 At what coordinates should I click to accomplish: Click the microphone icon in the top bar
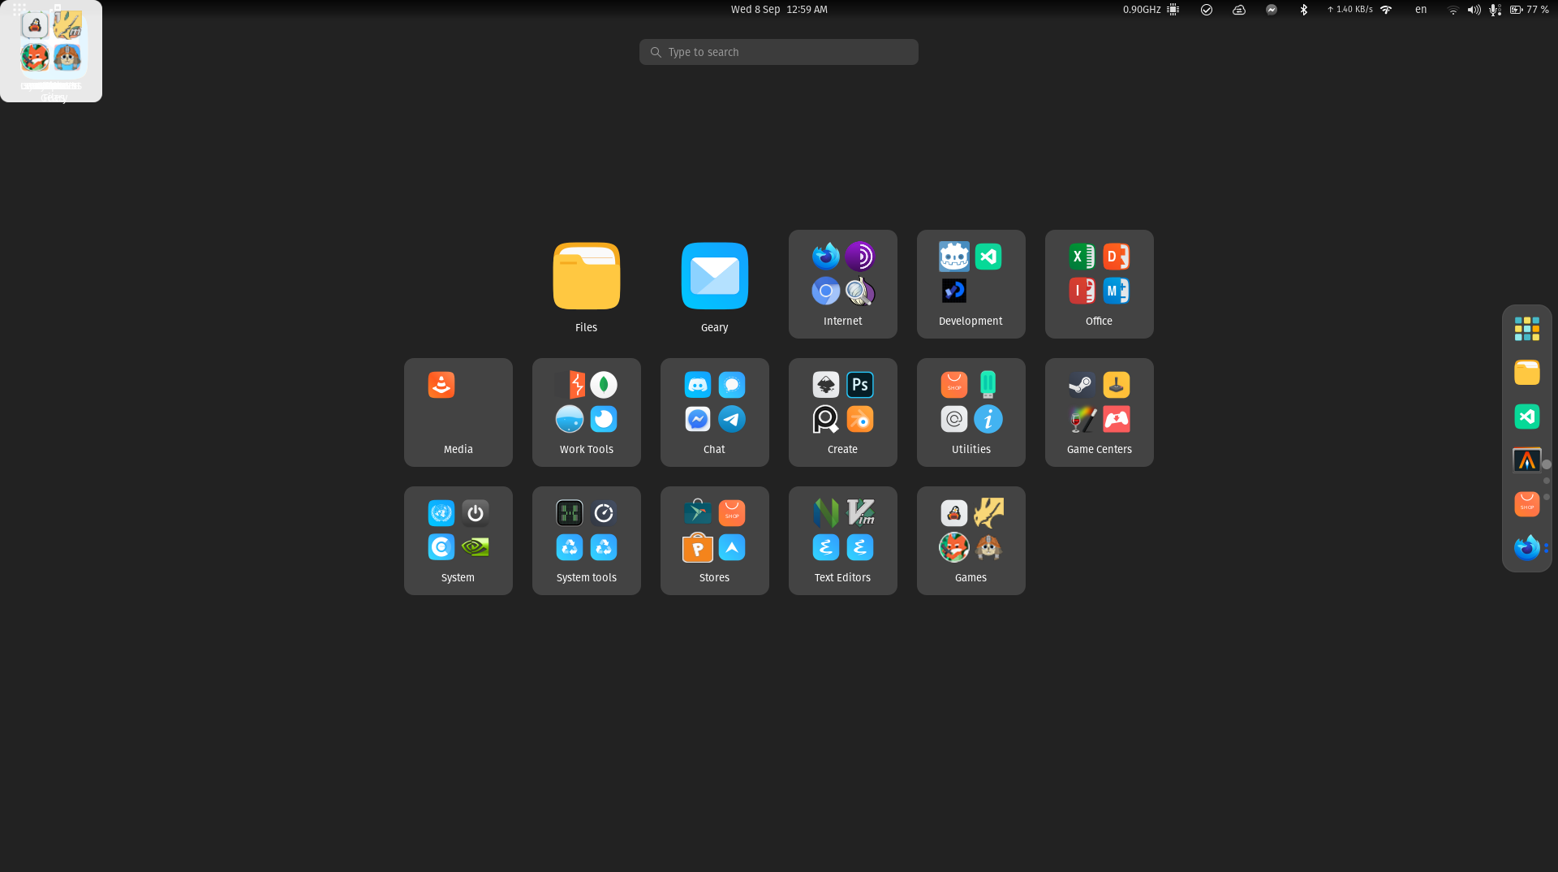pos(1494,10)
